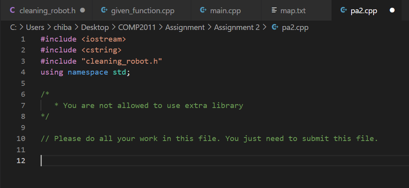Click the Users breadcrumb segment
The width and height of the screenshot is (409, 188).
click(x=35, y=27)
